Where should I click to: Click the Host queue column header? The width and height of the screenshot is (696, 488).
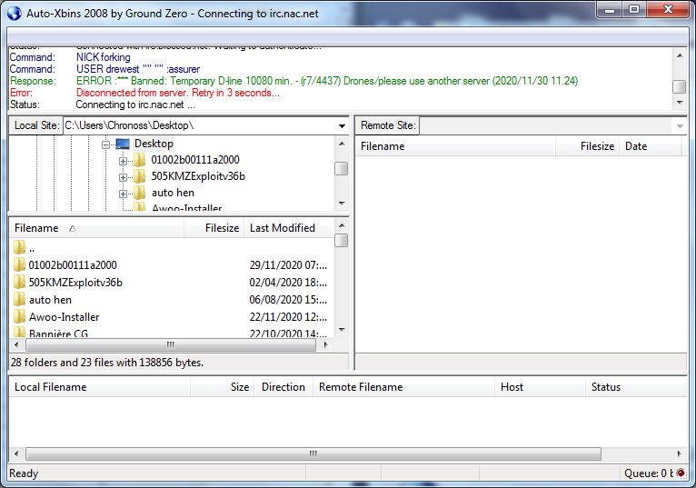[540, 387]
